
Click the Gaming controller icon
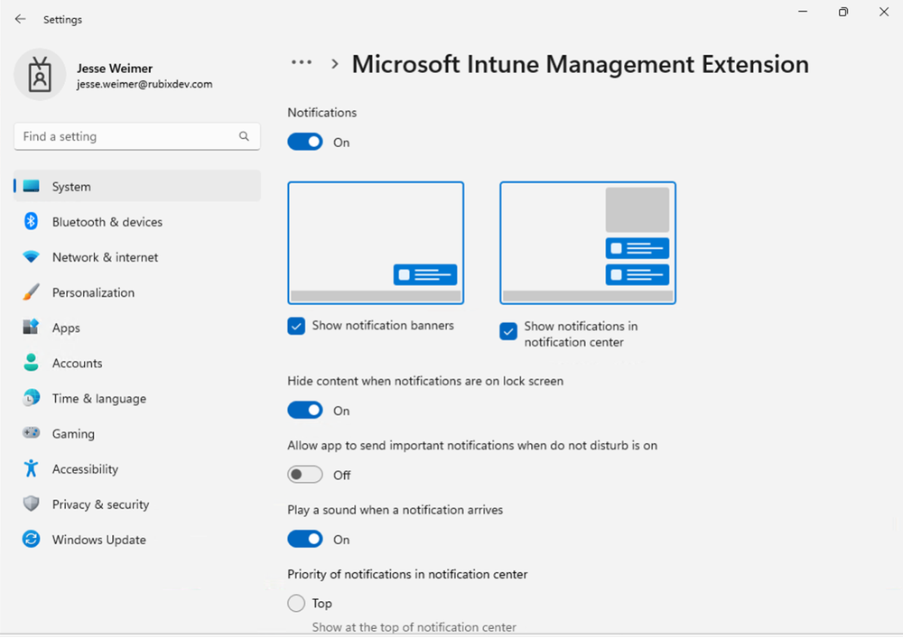coord(31,432)
